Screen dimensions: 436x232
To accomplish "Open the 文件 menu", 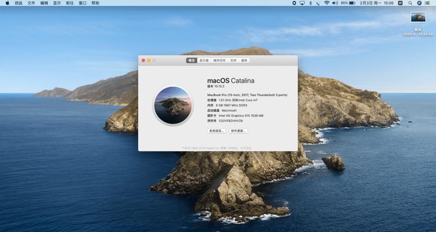I will 31,3.
